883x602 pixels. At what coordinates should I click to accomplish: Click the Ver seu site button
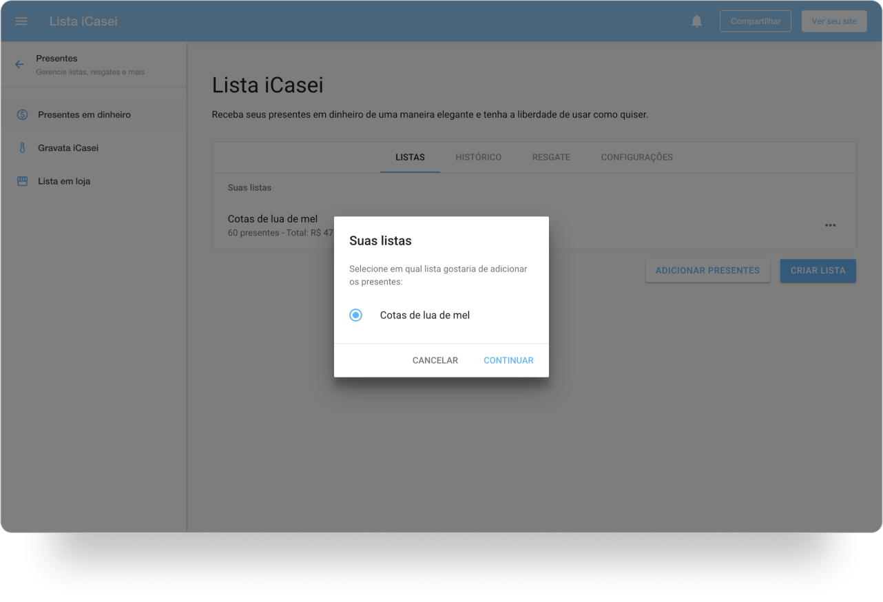pyautogui.click(x=834, y=21)
